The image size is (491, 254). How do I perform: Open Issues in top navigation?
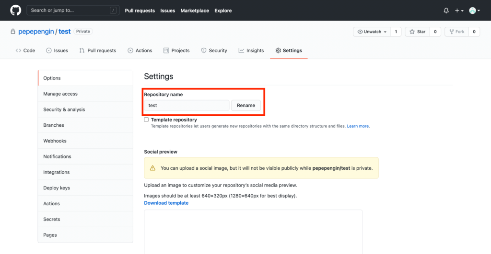167,11
